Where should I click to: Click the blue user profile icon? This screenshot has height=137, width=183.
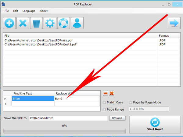tap(77, 23)
